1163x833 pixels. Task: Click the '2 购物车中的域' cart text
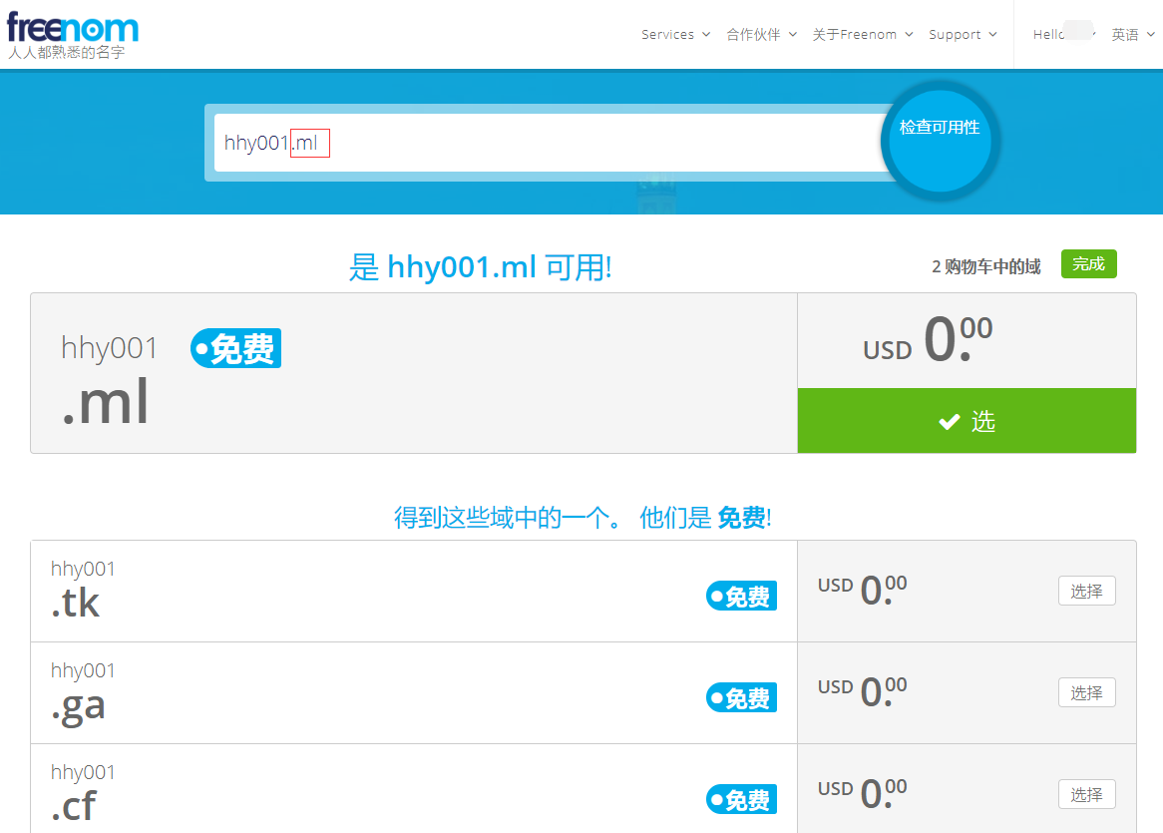tap(985, 266)
